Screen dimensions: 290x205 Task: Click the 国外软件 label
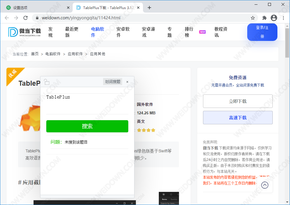[x=145, y=104]
